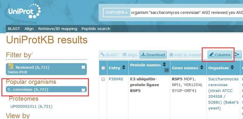
Task: Open Retrieve/ID mapping
Action: click(x=58, y=29)
